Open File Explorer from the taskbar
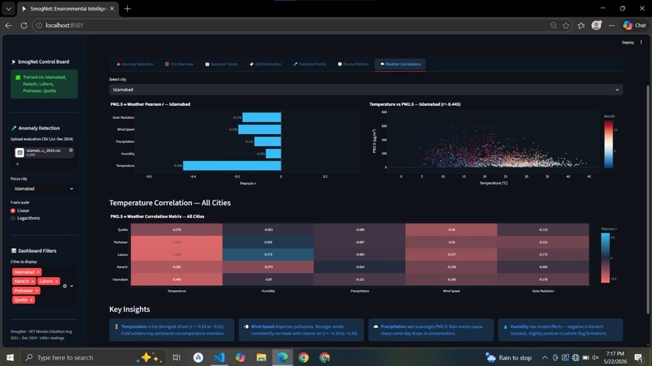 (x=261, y=357)
